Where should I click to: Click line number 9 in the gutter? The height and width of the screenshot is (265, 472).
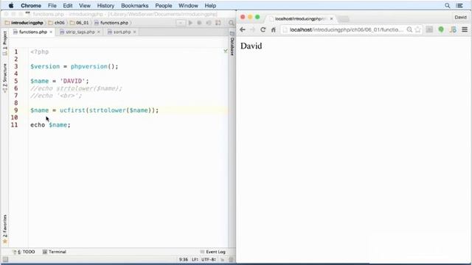pyautogui.click(x=15, y=110)
